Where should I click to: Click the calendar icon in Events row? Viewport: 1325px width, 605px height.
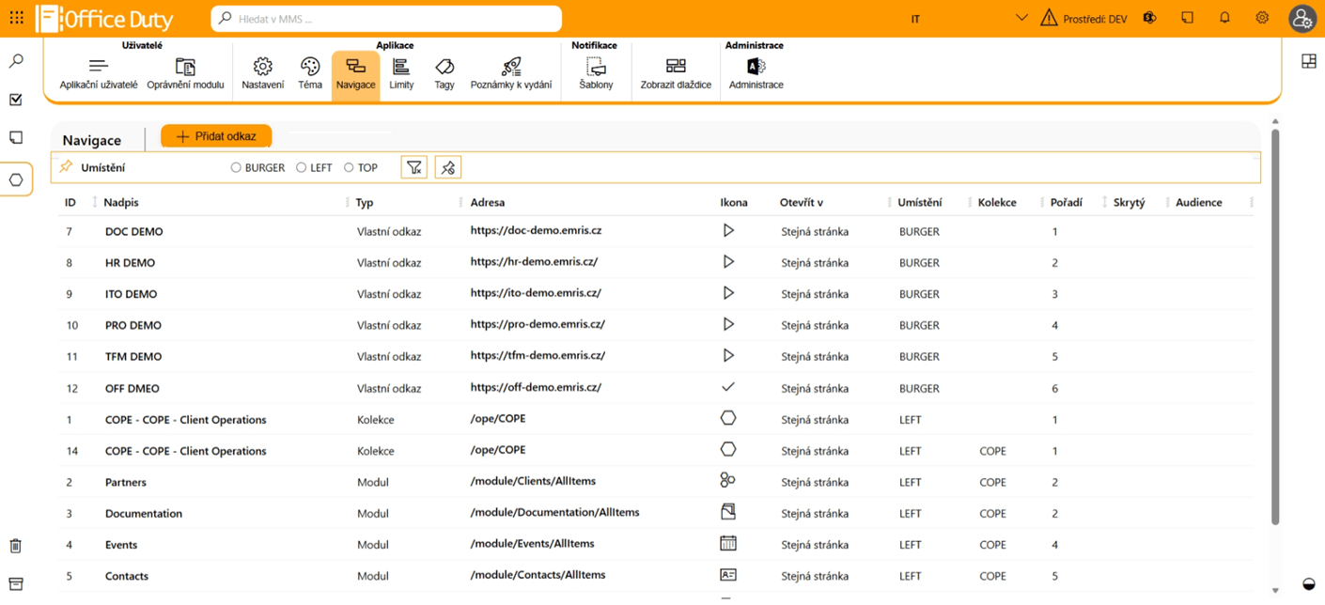(x=727, y=543)
